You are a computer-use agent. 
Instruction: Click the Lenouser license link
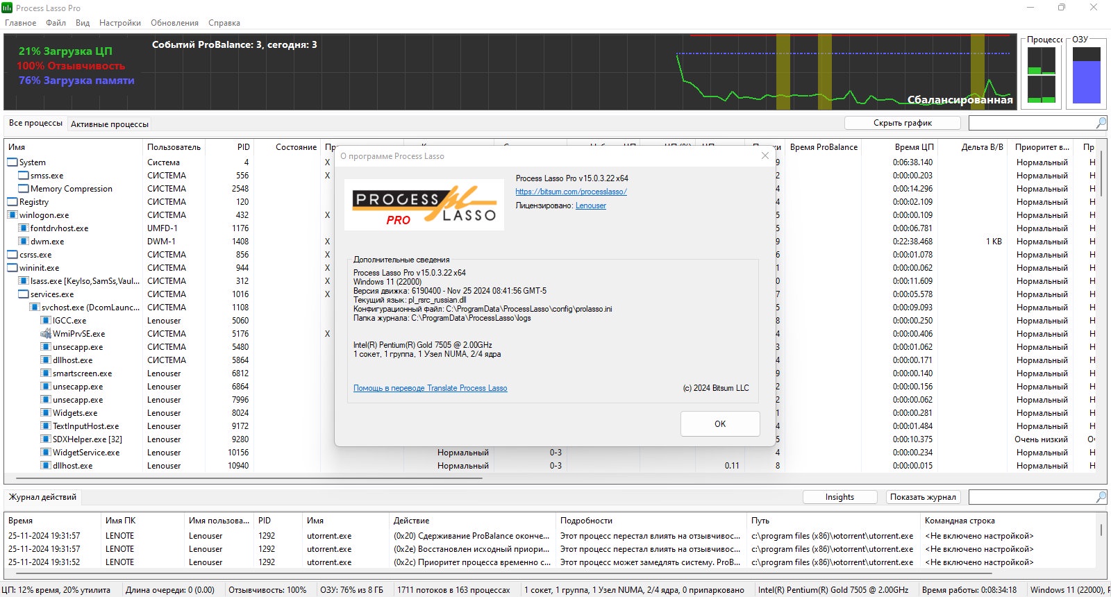click(590, 205)
